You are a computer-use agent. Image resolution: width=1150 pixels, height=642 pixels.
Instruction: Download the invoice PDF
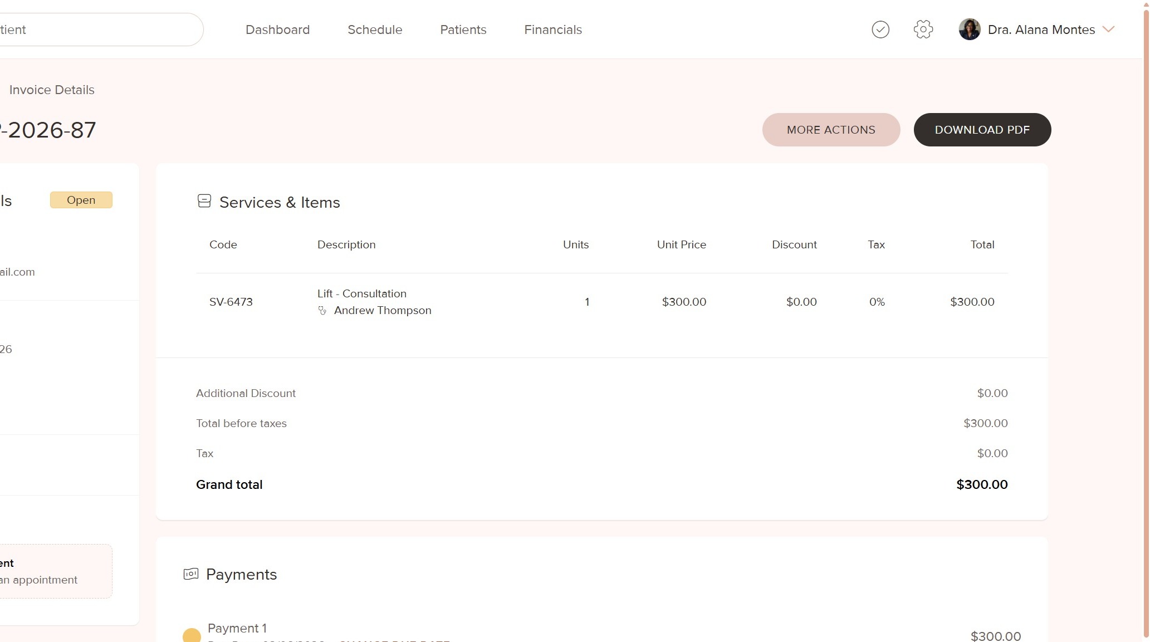(x=982, y=130)
